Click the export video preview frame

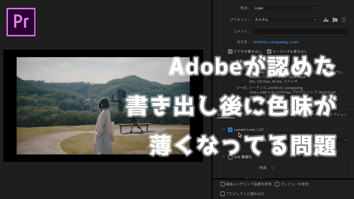103,106
